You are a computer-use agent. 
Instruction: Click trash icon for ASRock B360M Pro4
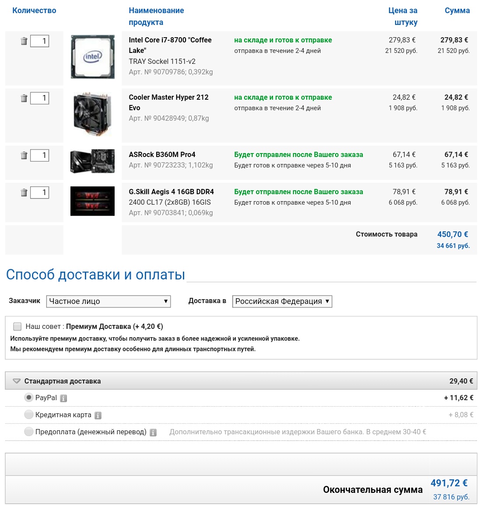(24, 155)
